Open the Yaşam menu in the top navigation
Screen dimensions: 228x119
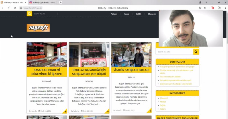coord(114,14)
